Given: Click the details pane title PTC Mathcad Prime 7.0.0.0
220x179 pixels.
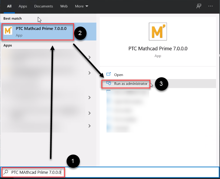Looking at the screenshot, I should (158, 49).
